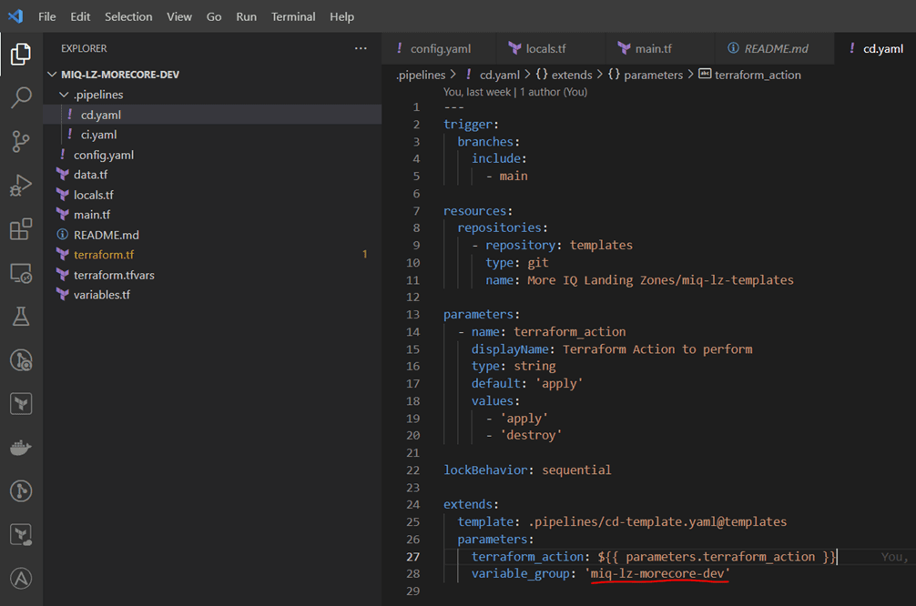Click the Explorer icon in the activity bar
The width and height of the screenshot is (916, 606).
click(22, 54)
